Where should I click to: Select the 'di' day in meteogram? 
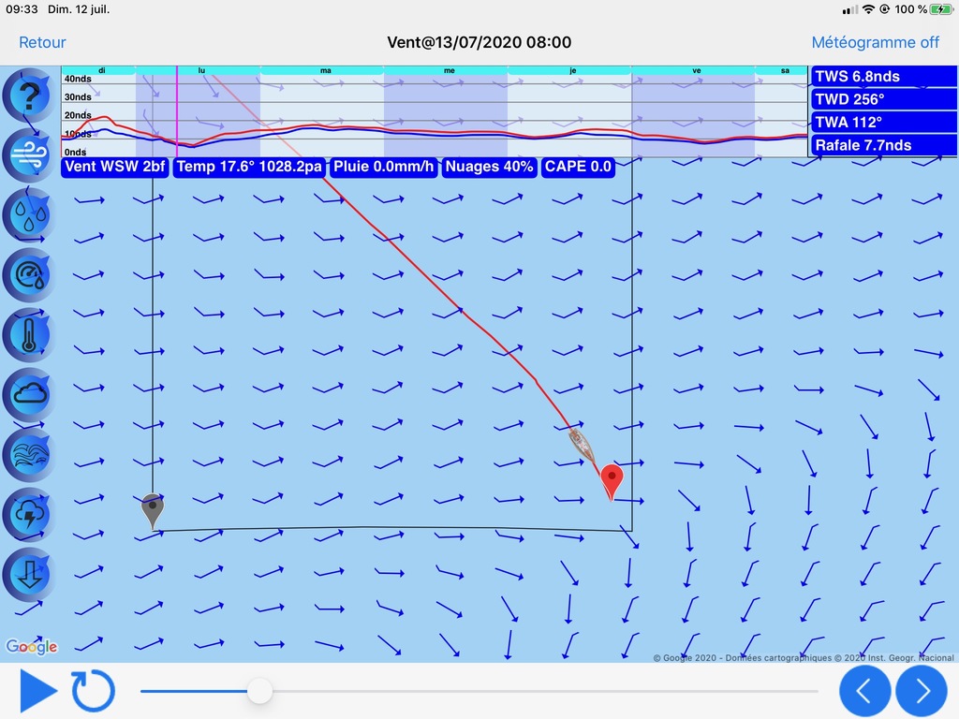(x=101, y=70)
